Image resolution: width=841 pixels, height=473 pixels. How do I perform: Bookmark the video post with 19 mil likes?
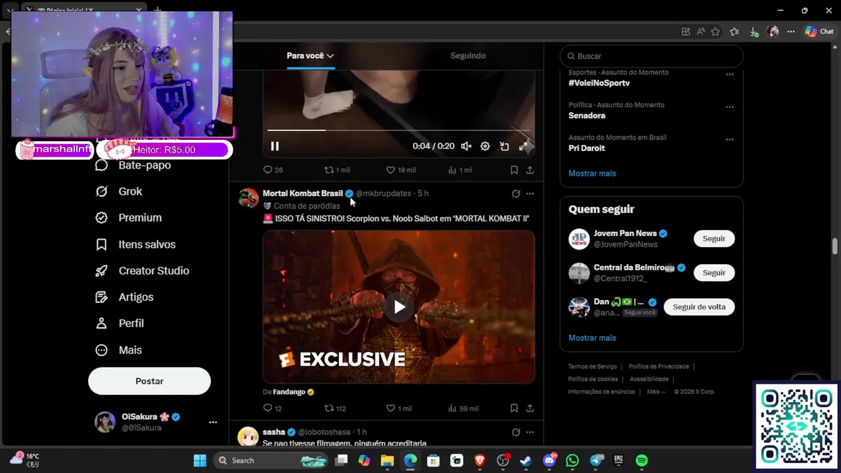[x=514, y=169]
